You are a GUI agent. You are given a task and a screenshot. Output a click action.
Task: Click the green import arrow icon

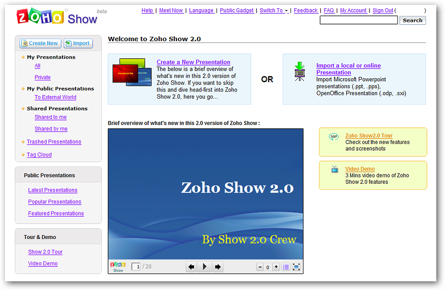click(x=299, y=72)
